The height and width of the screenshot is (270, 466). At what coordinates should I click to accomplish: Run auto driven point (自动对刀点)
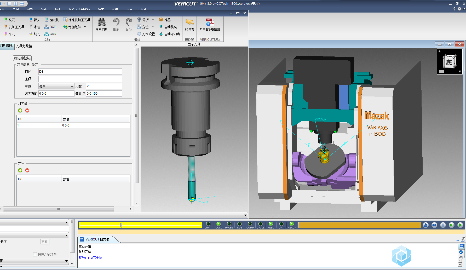point(169,34)
